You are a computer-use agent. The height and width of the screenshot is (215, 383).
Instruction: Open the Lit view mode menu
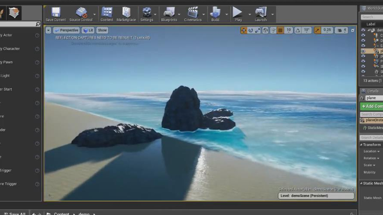pos(88,30)
